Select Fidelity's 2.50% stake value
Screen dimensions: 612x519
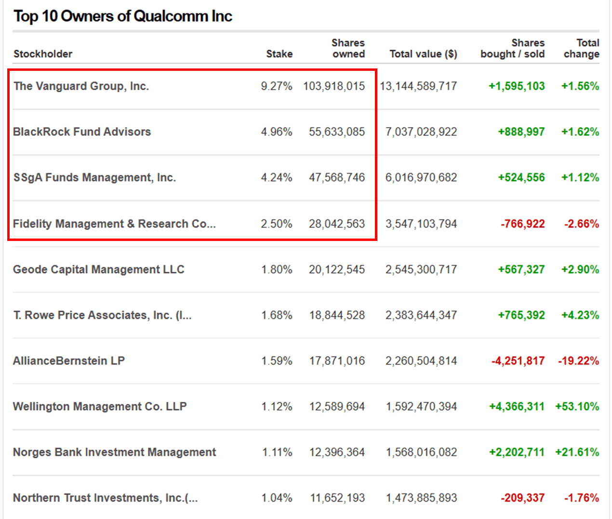(x=277, y=224)
